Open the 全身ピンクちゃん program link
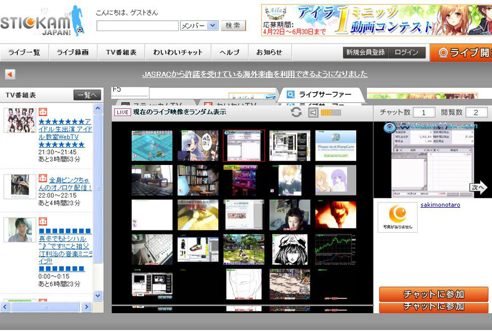 (x=66, y=184)
